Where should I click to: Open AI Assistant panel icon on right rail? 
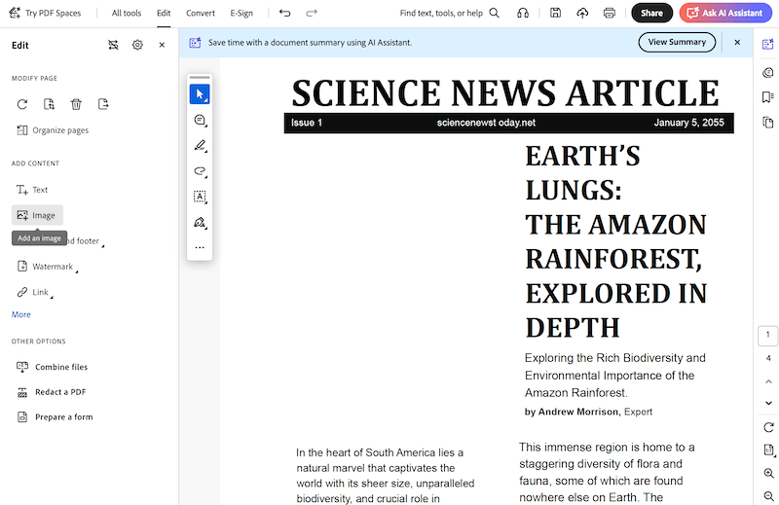point(768,44)
